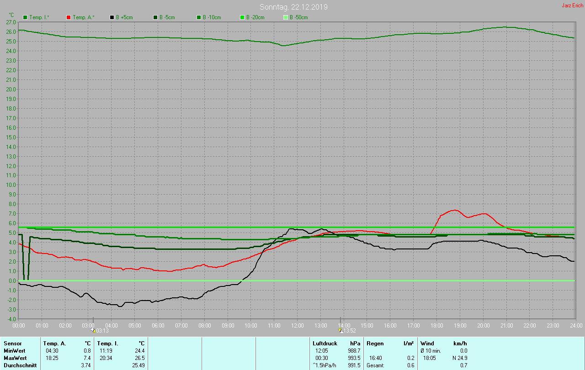Click the Wind column header

click(x=427, y=344)
